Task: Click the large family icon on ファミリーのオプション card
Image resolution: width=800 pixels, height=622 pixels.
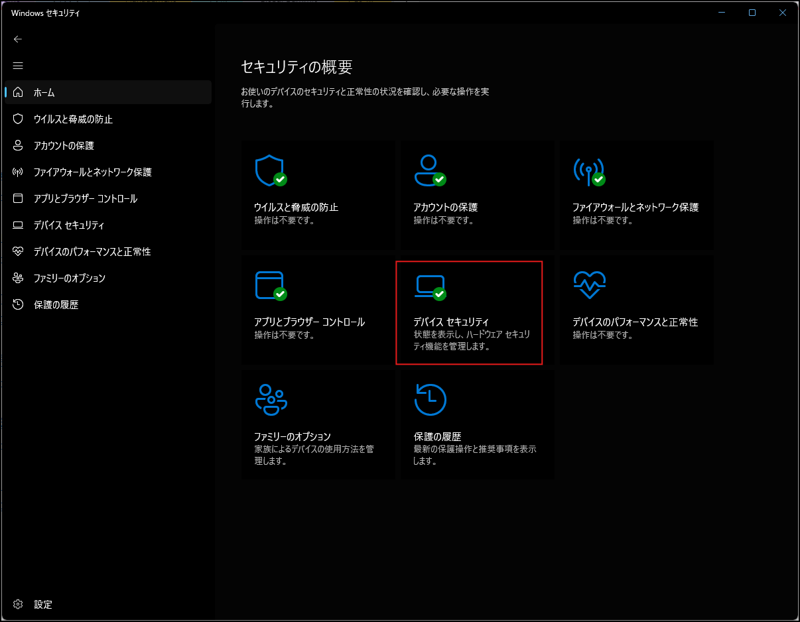Action: (x=271, y=399)
